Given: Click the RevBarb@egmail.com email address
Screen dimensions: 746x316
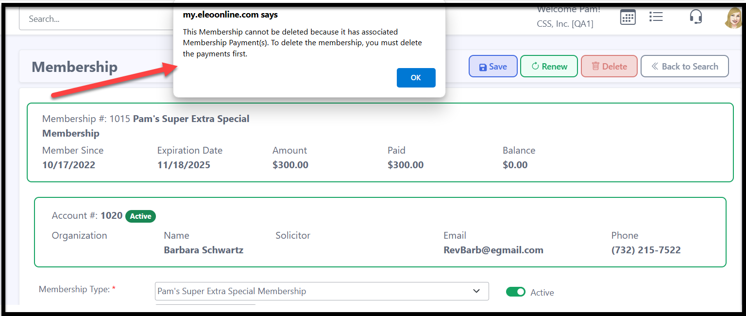Looking at the screenshot, I should coord(493,250).
